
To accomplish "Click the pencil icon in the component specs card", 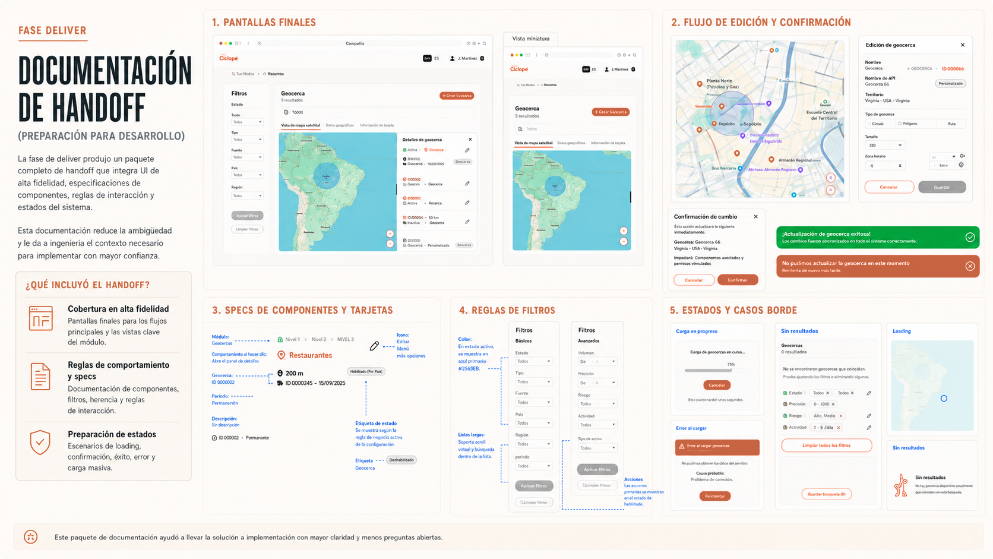I will point(374,346).
